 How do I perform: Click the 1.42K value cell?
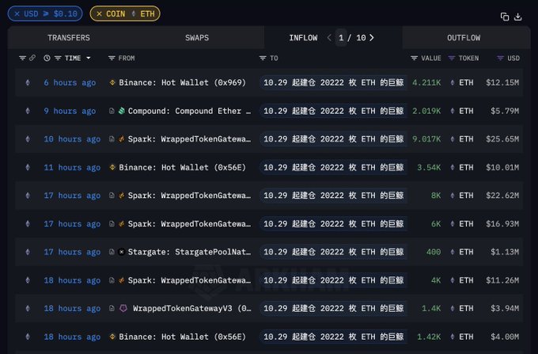pyautogui.click(x=429, y=337)
